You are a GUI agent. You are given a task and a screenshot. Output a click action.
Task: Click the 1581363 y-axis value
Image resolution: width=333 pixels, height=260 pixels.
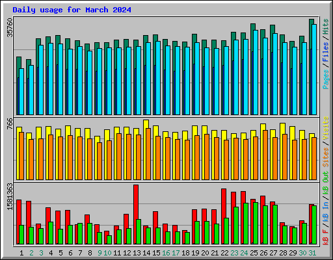10,197
